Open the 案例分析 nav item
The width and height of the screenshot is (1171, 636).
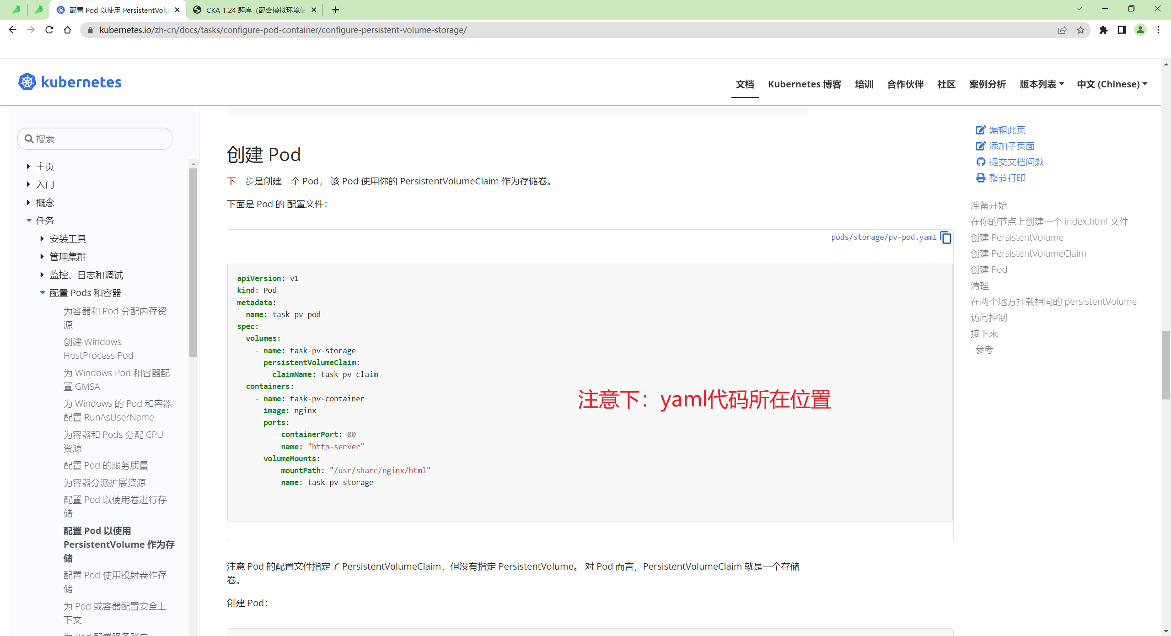click(988, 84)
